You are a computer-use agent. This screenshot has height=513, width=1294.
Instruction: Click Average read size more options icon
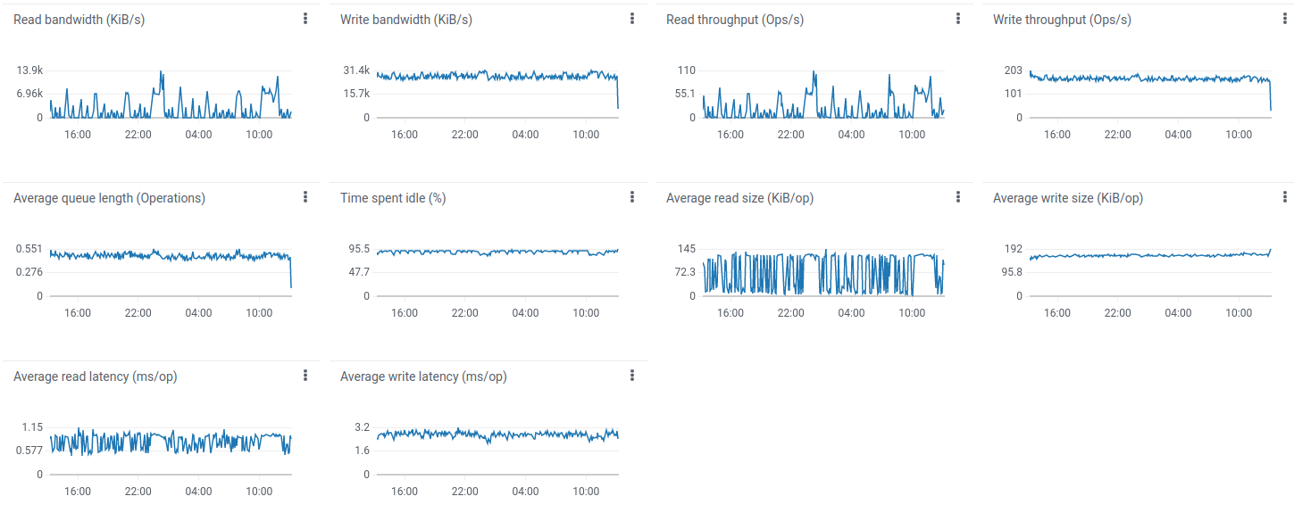click(958, 197)
